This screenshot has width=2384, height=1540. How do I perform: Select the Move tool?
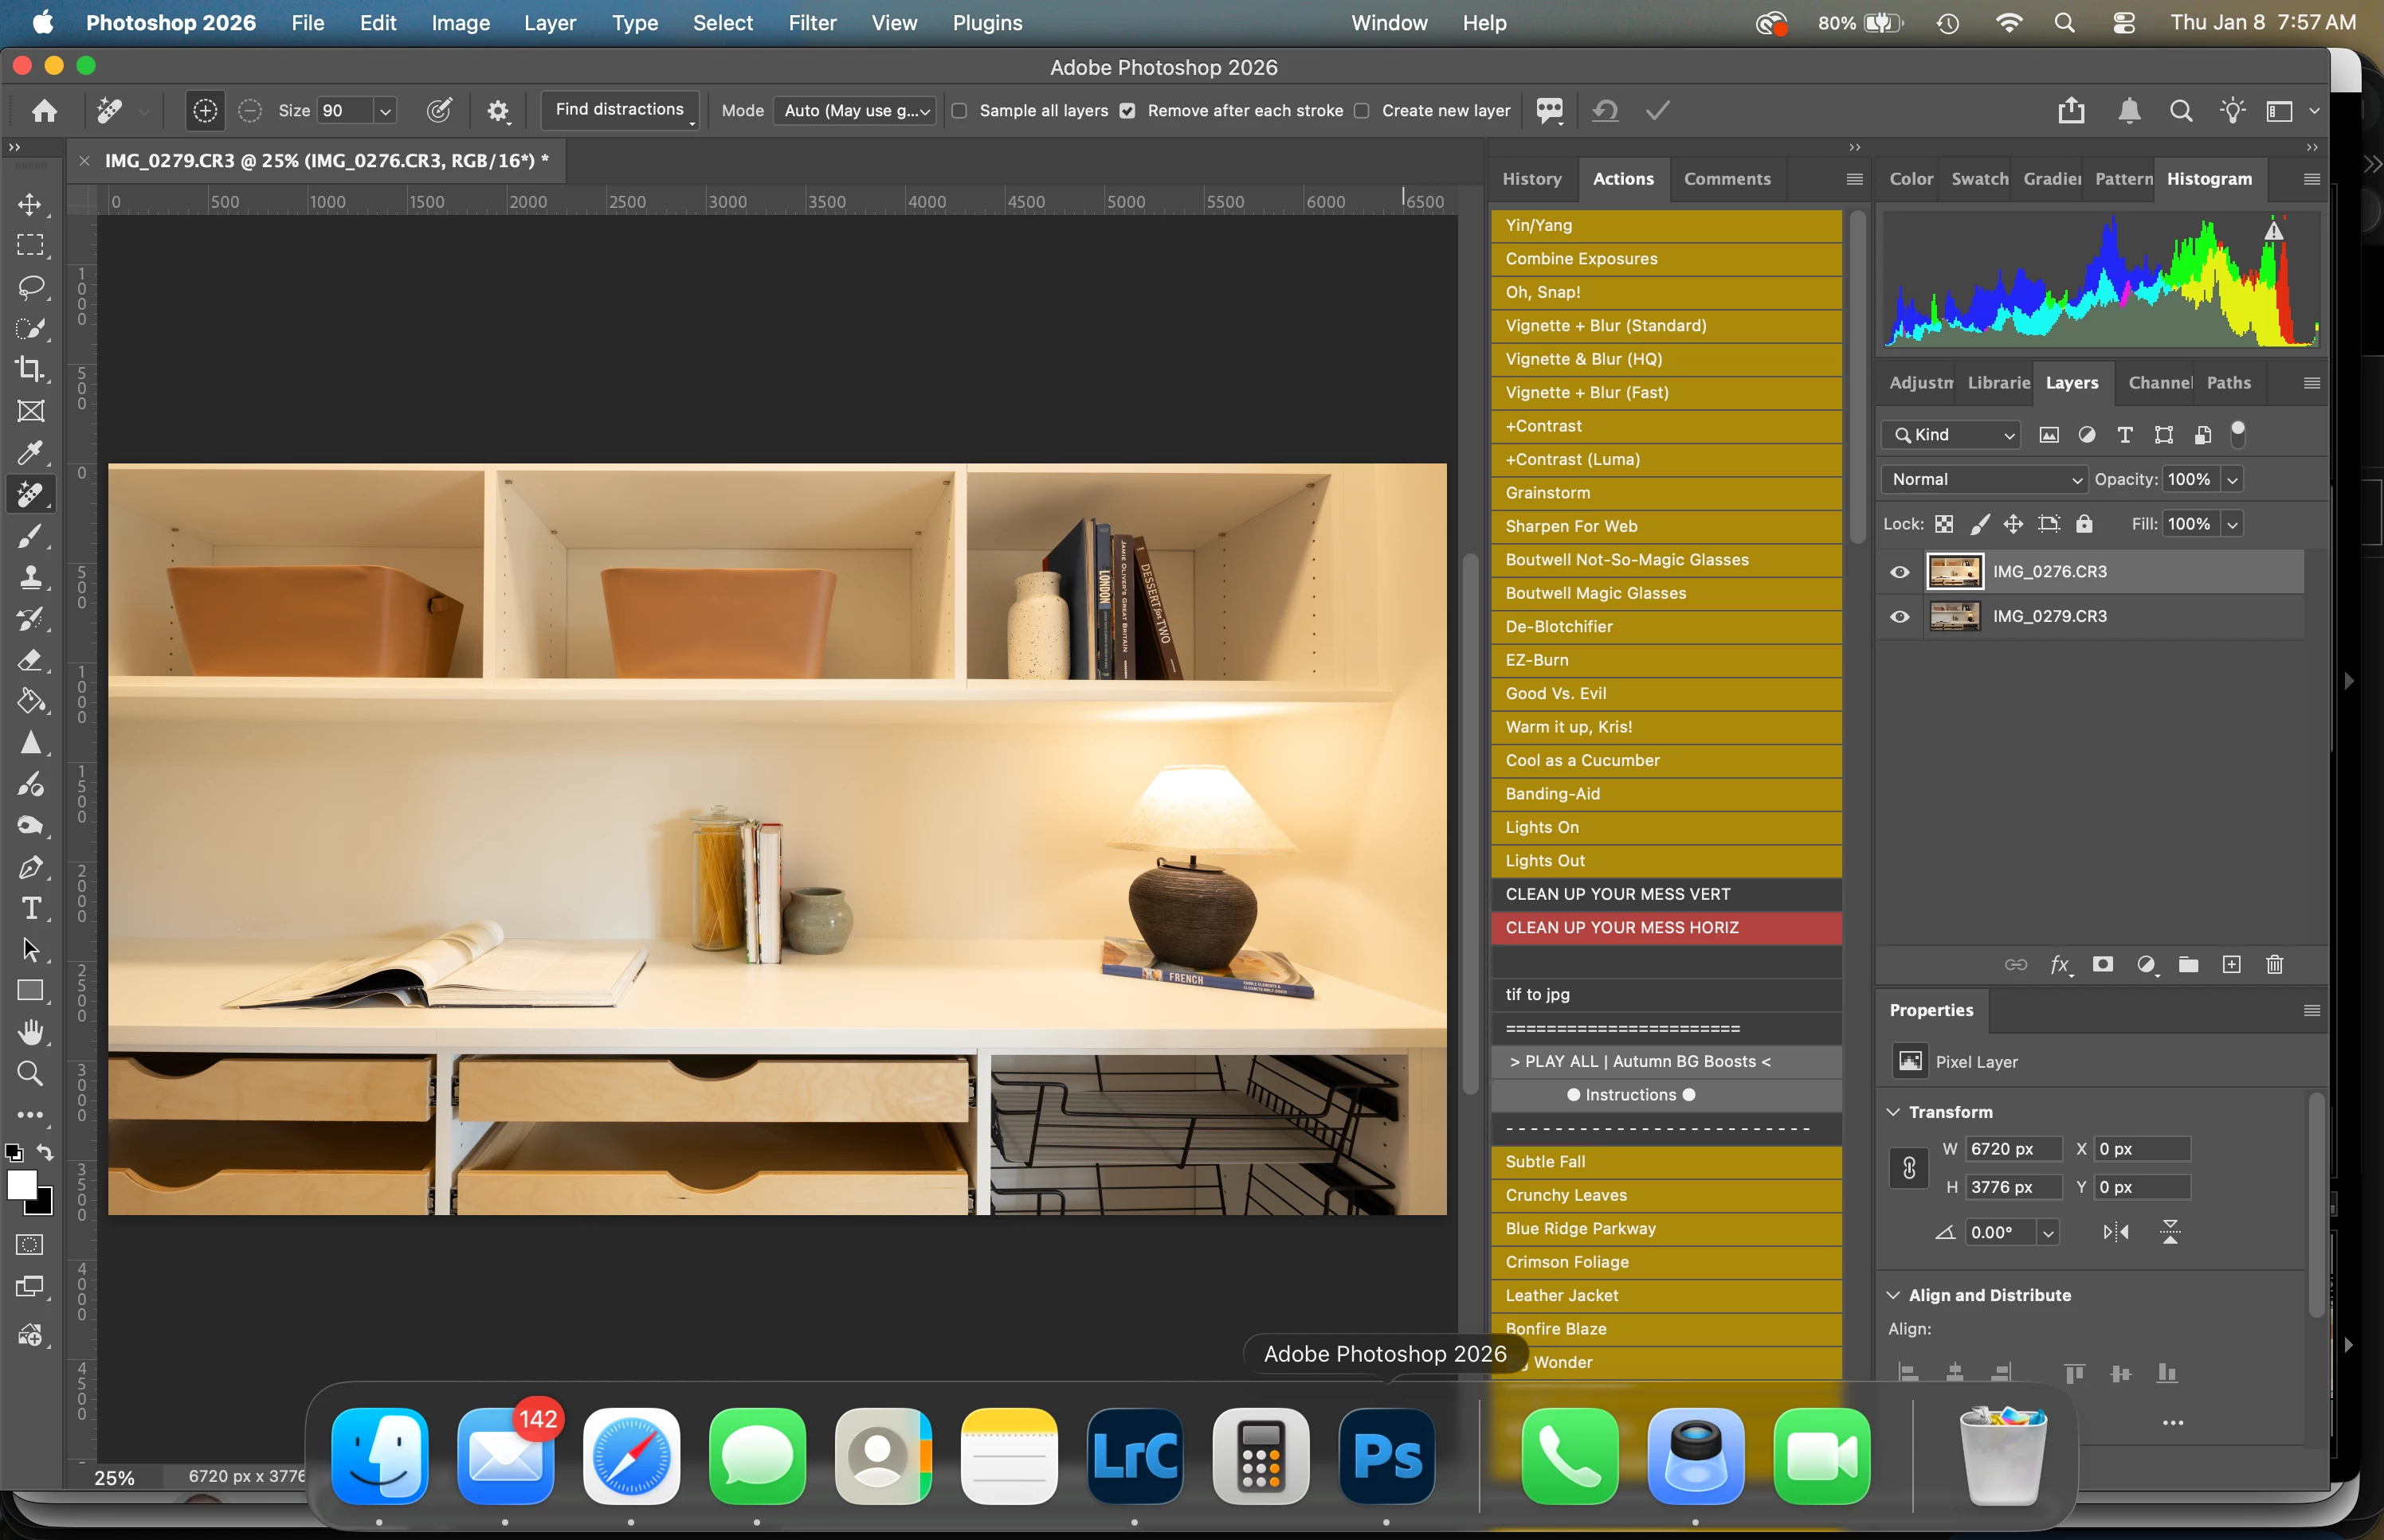click(x=30, y=204)
